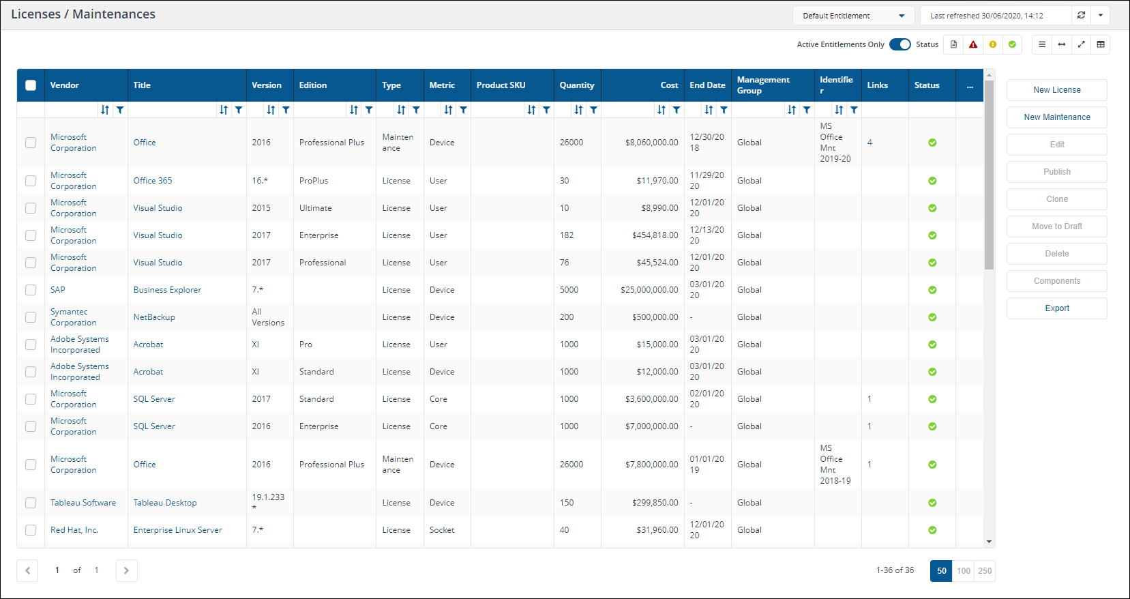1130x599 pixels.
Task: Check the select-all header checkbox
Action: [x=31, y=85]
